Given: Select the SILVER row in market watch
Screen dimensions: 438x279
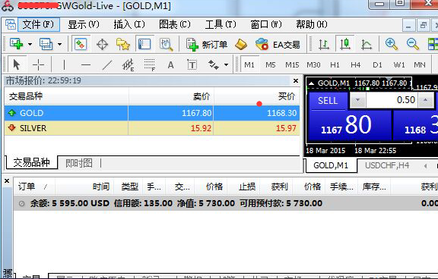Looking at the screenshot, I should [x=152, y=128].
